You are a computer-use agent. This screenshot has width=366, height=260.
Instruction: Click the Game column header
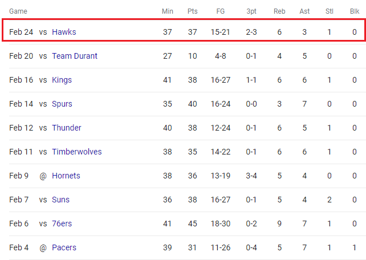[18, 11]
